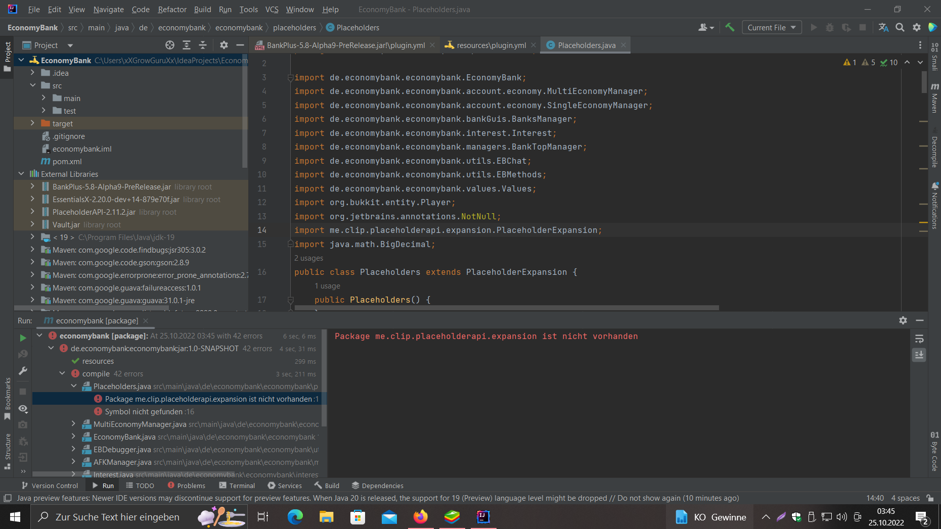The width and height of the screenshot is (941, 529).
Task: Toggle scroll to end in Run output
Action: coord(919,355)
